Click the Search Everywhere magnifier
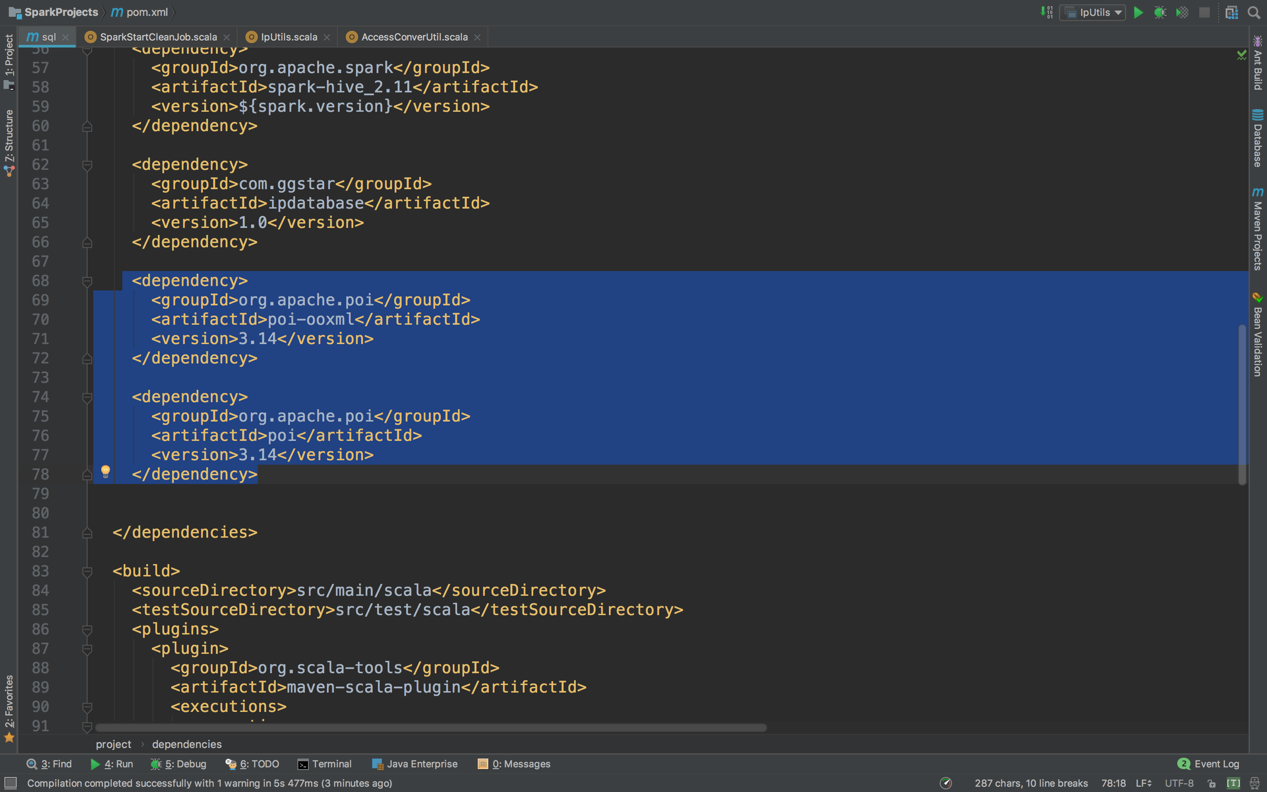Viewport: 1267px width, 792px height. coord(1254,13)
